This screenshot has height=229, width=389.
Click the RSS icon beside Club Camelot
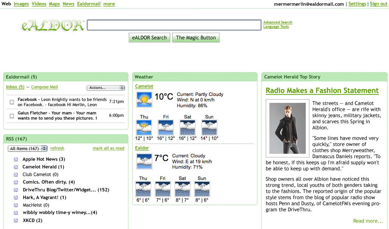pyautogui.click(x=16, y=175)
